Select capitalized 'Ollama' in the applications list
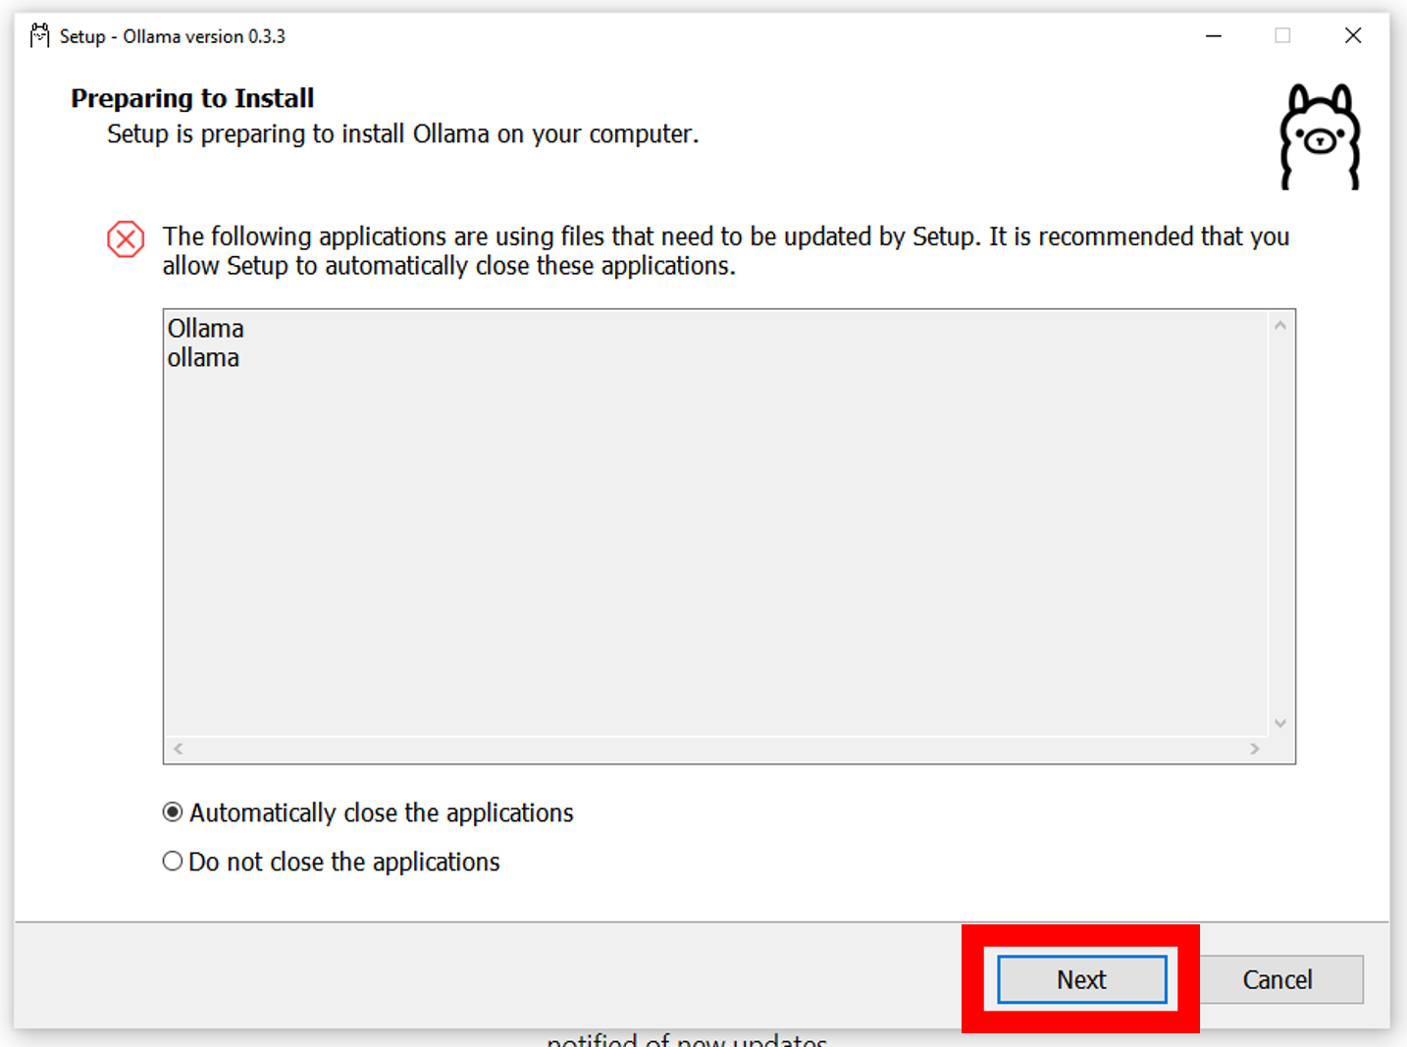 [205, 328]
